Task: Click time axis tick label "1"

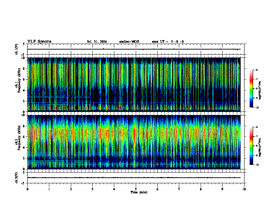Action: 49,189
